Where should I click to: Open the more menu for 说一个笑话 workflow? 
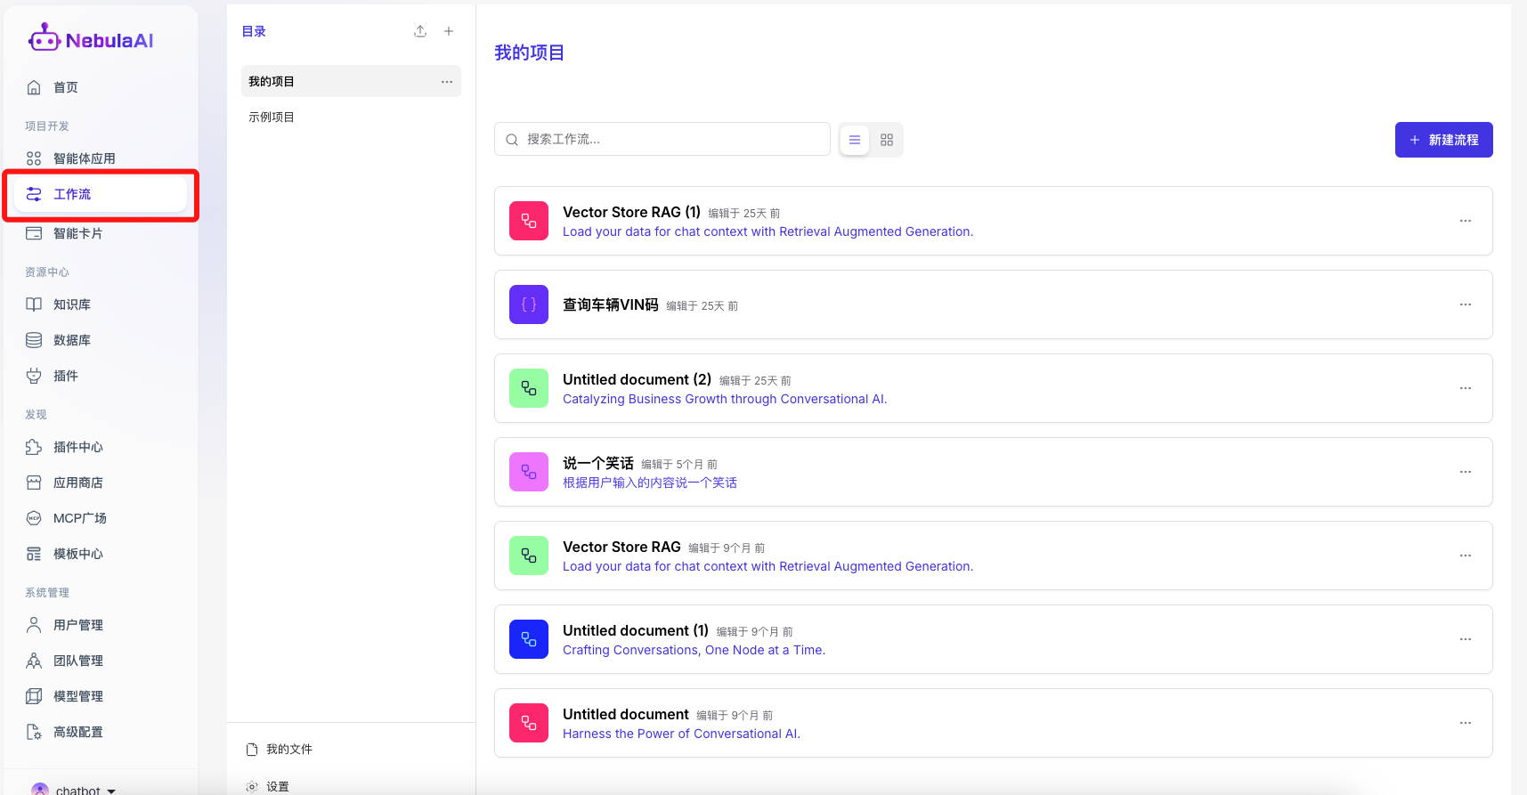(1465, 472)
